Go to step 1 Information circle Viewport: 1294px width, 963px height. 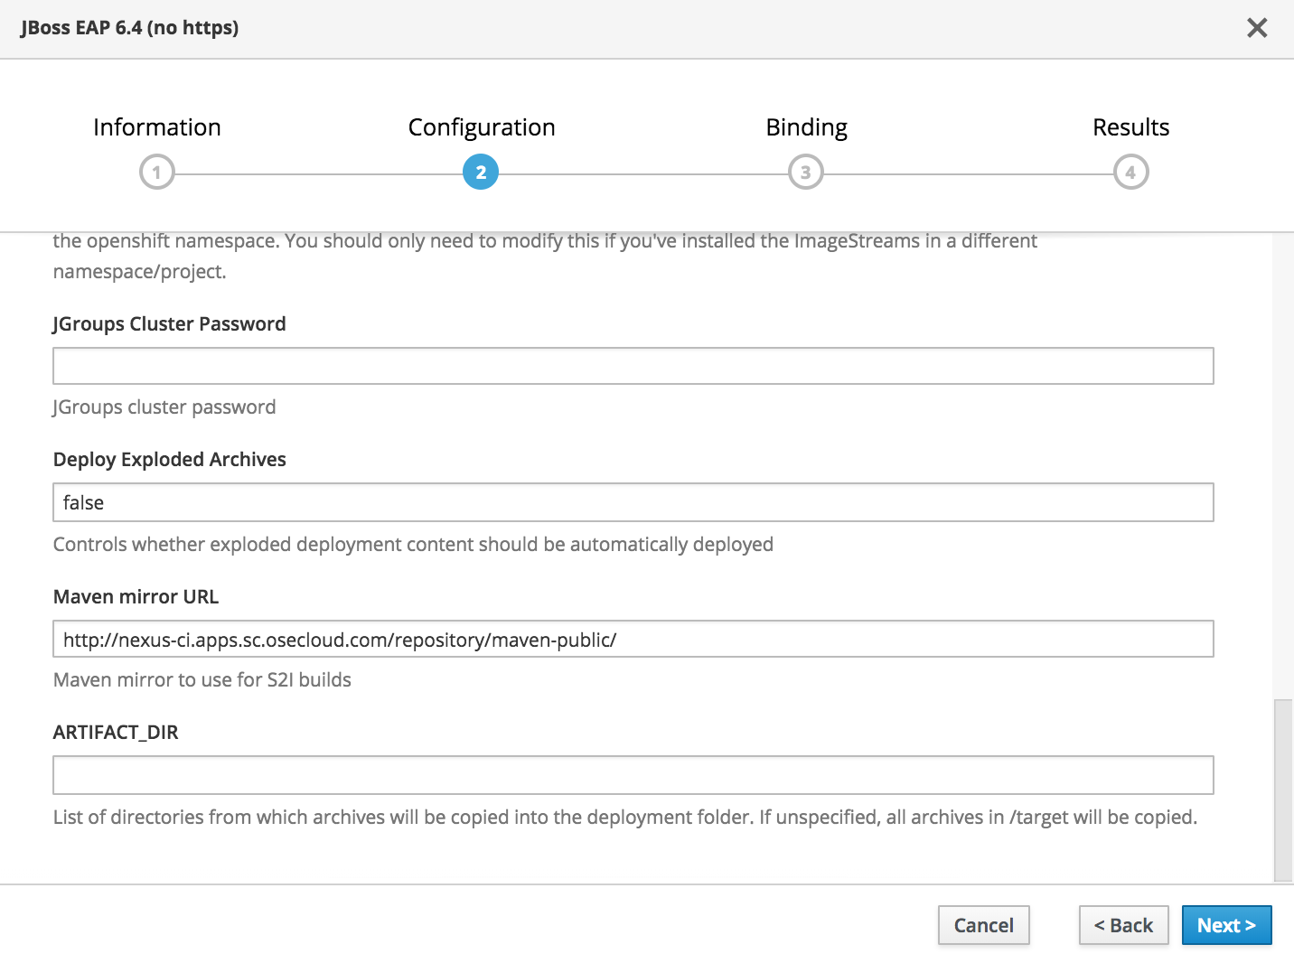156,172
